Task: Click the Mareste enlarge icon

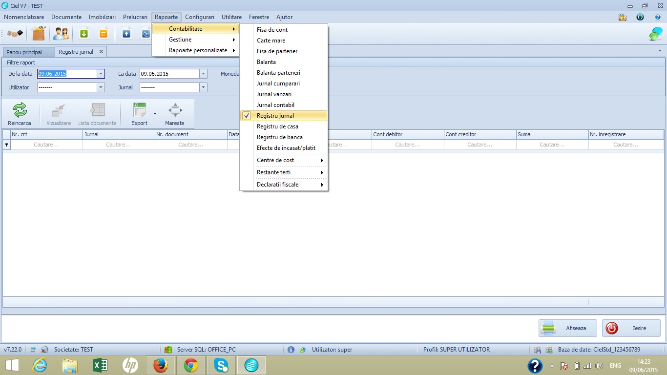Action: pos(175,110)
